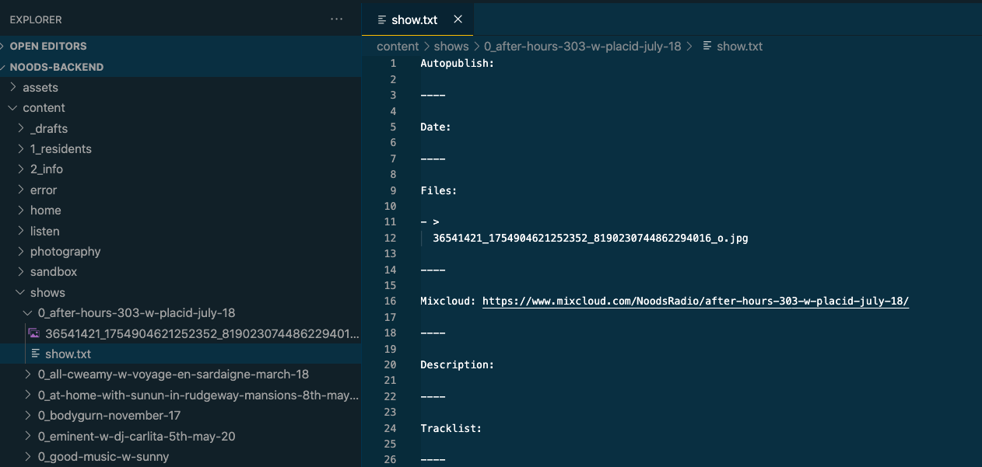
Task: Click the content breadcrumb segment
Action: 398,46
